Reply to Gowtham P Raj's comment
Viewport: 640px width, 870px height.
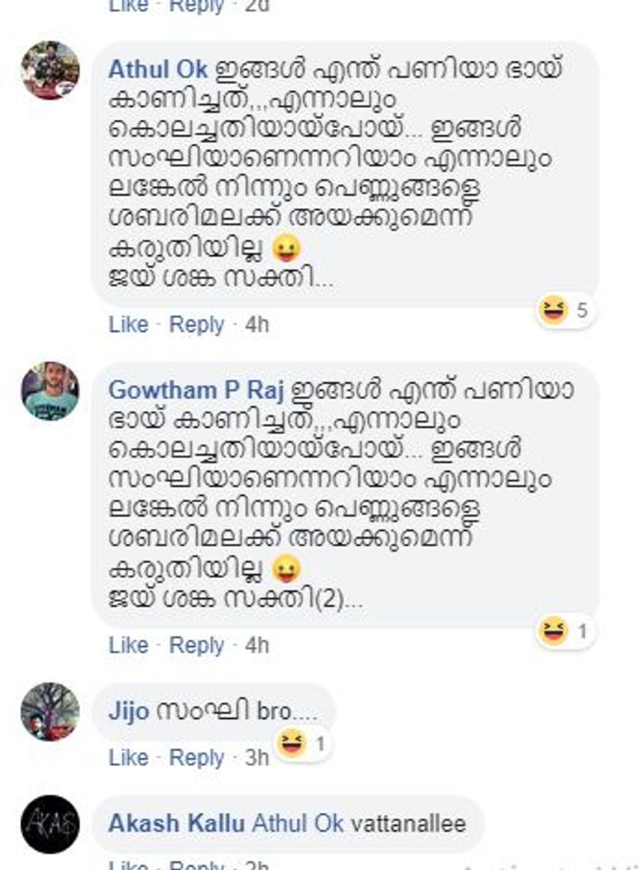point(197,645)
